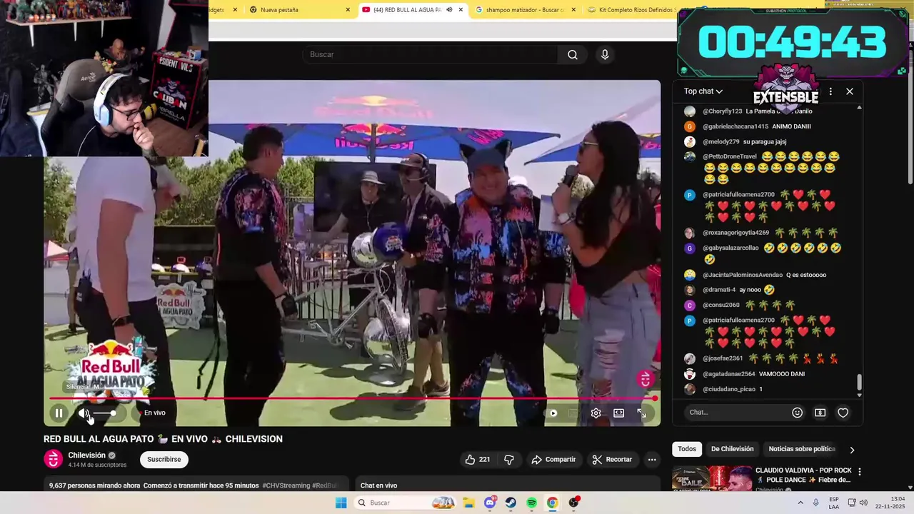Open video settings gear
Image resolution: width=914 pixels, height=514 pixels.
point(596,413)
